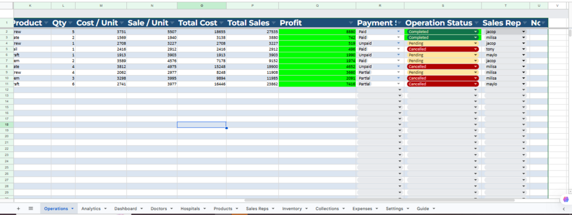
Task: Click Cost / Unit cell 2062
Action: [101, 72]
